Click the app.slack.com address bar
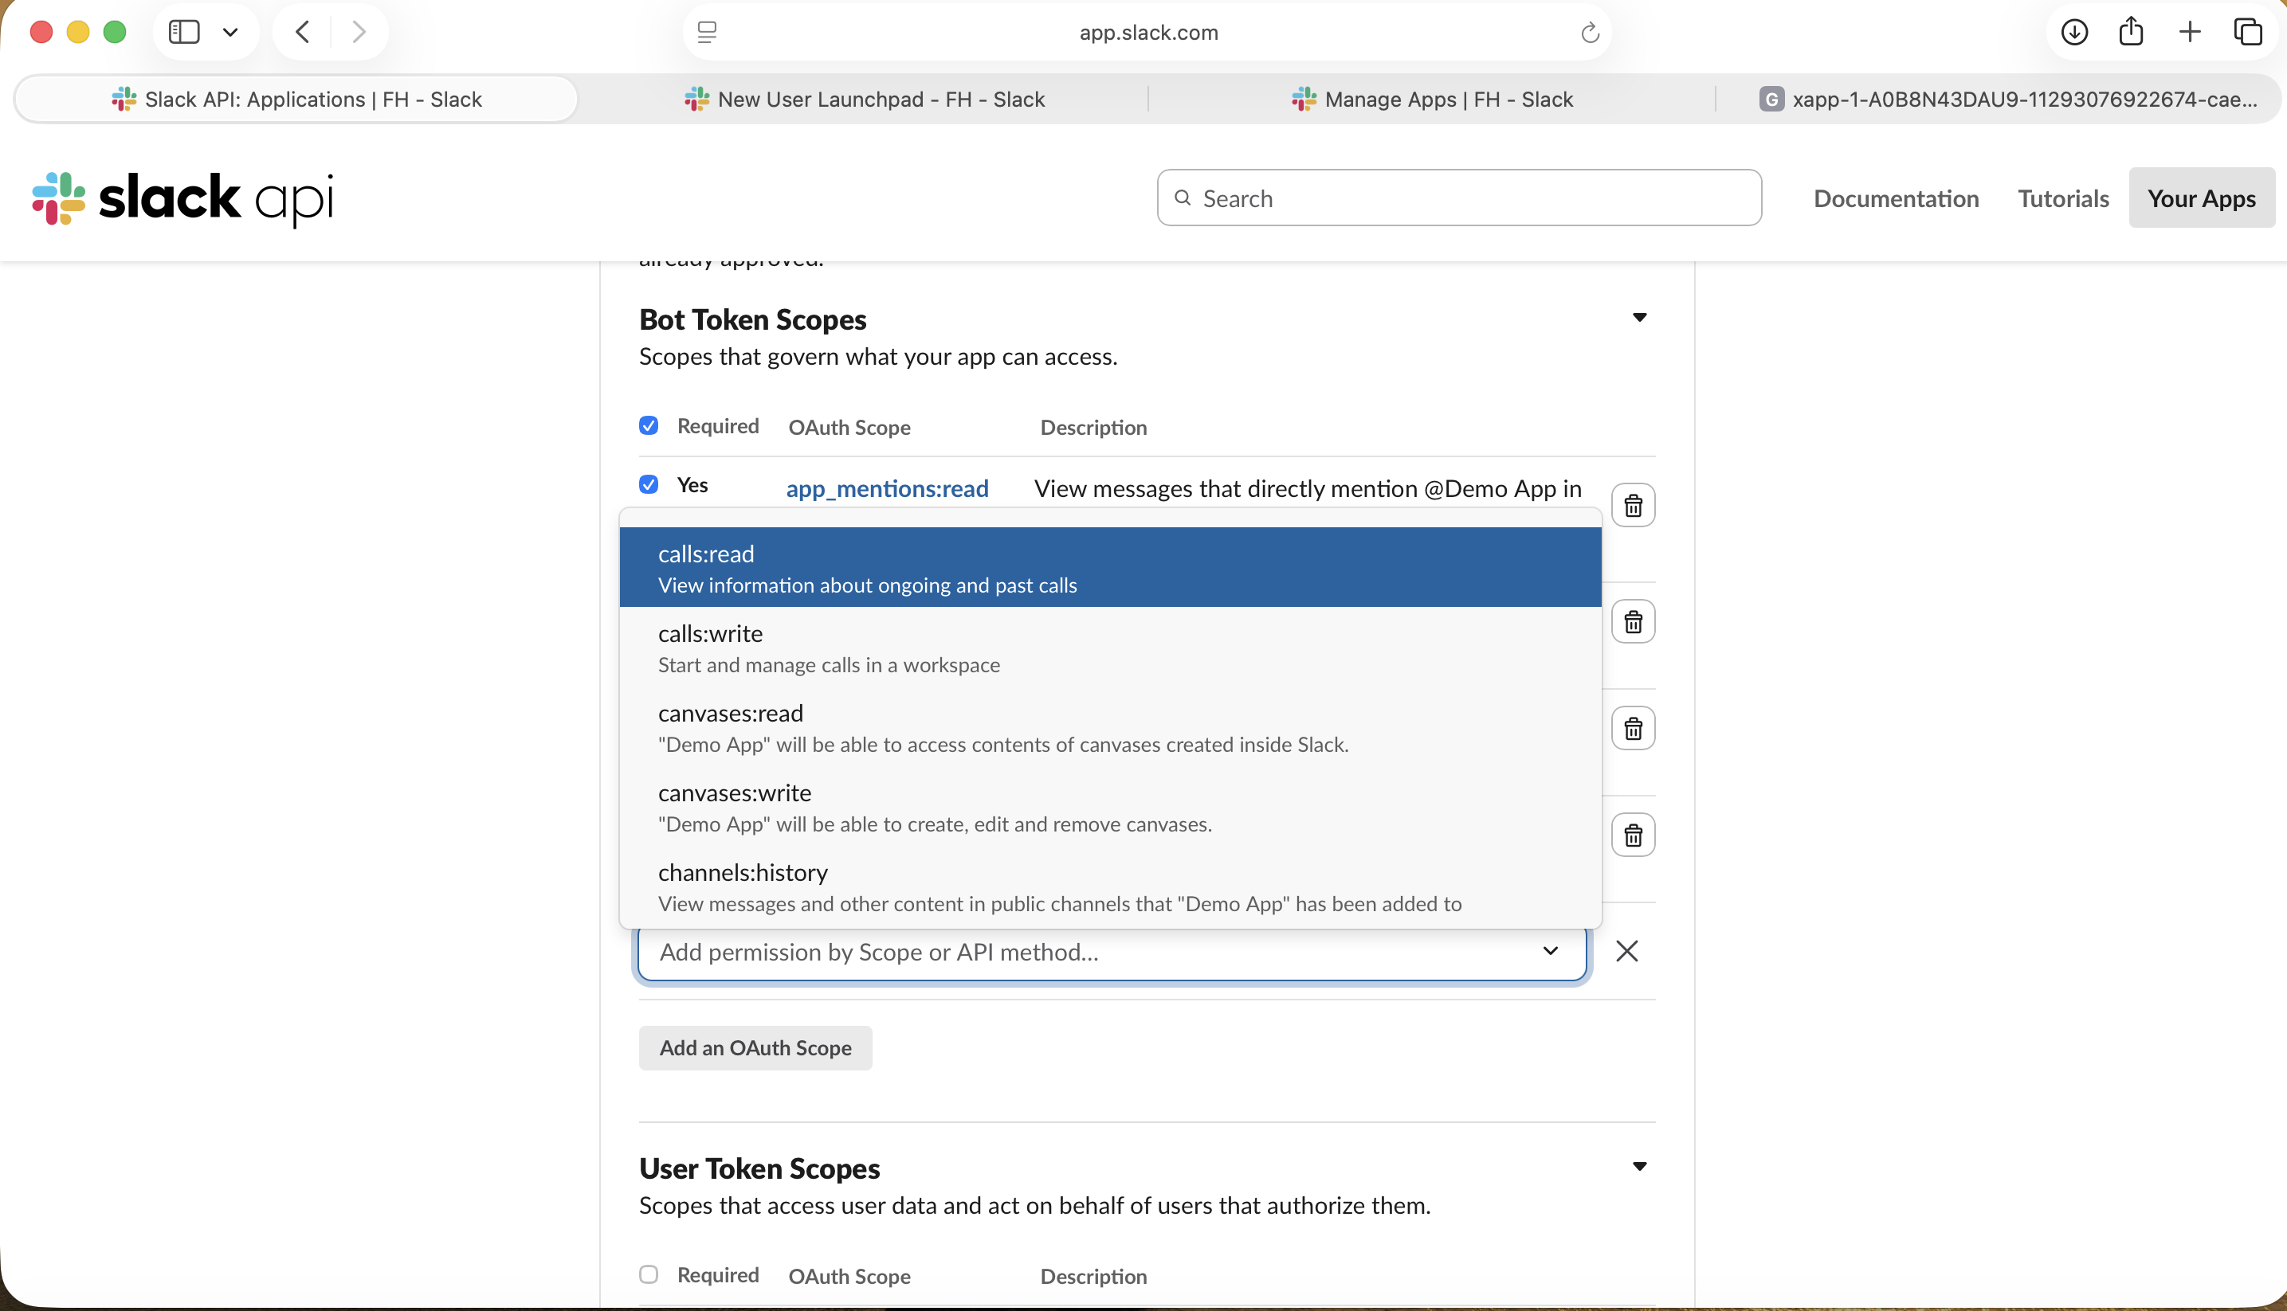 click(x=1148, y=33)
